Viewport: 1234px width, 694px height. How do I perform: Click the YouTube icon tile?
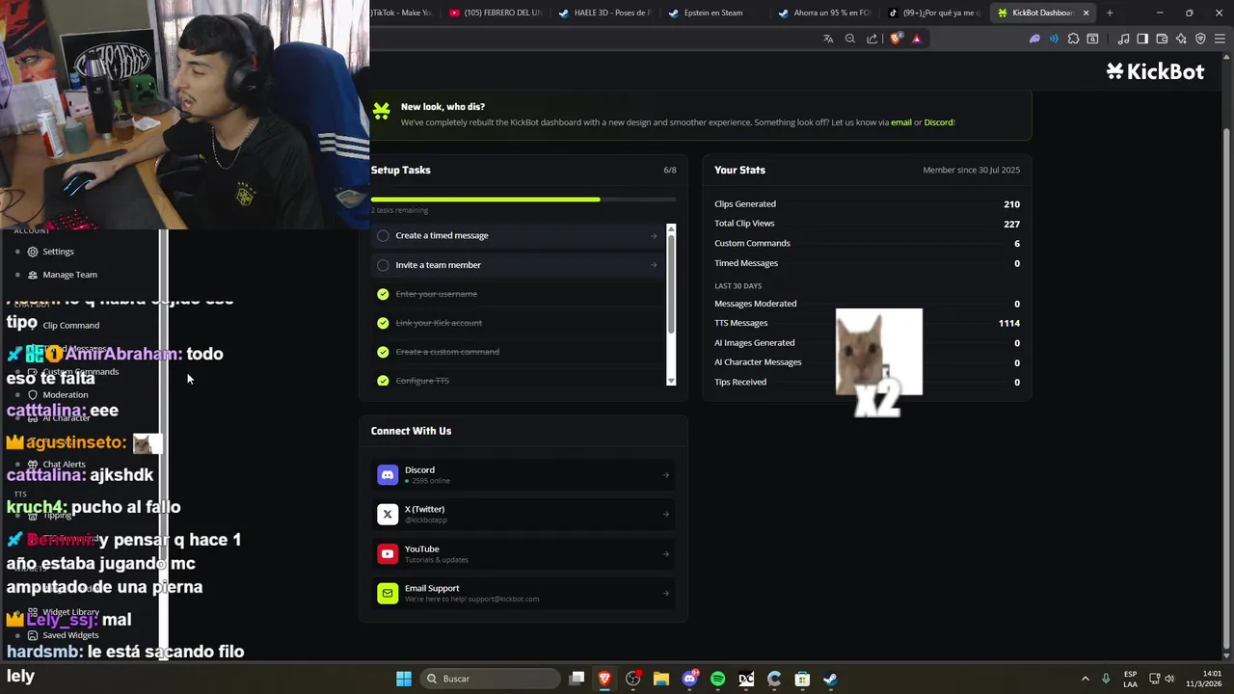(x=388, y=553)
